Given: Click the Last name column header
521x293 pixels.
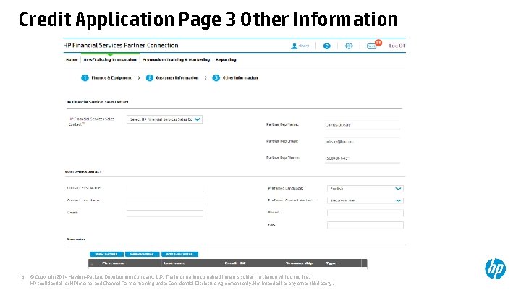Looking at the screenshot, I should tap(174, 263).
